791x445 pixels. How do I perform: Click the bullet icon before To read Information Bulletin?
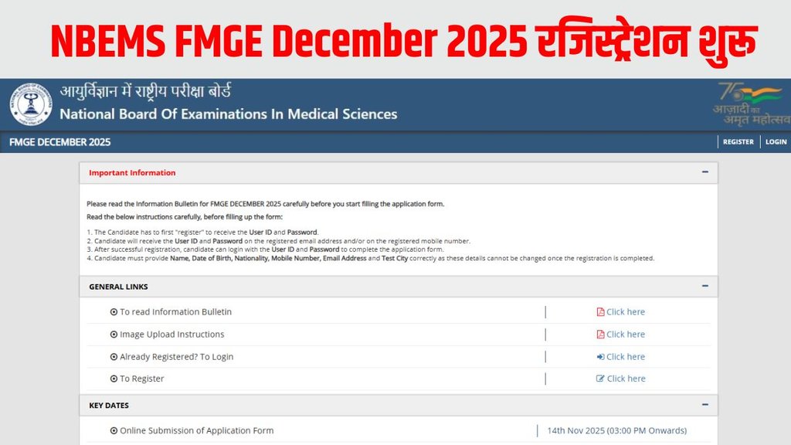tap(113, 311)
